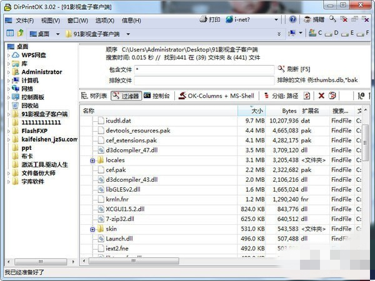Click the 捐赠 coffee cup donate button
The height and width of the screenshot is (281, 375).
(314, 19)
